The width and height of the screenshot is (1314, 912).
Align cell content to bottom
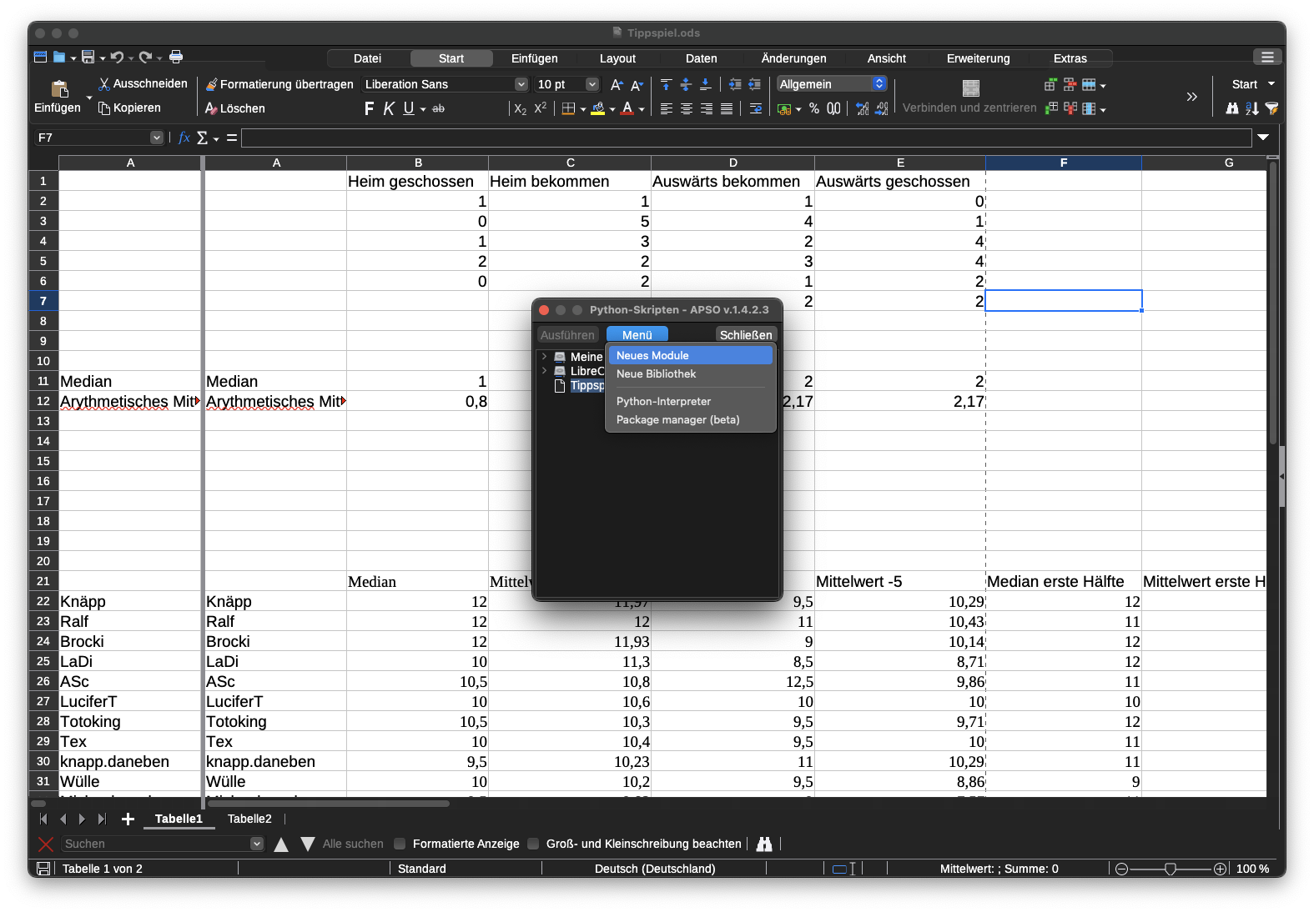click(706, 84)
